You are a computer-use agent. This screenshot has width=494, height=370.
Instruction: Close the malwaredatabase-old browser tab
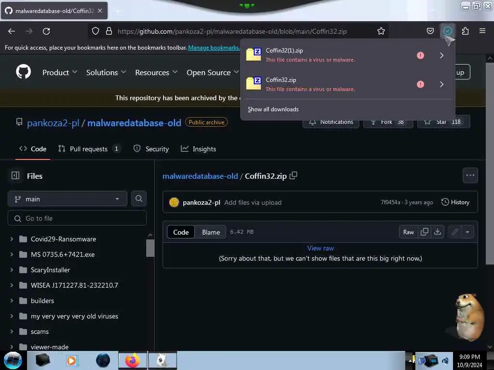100,11
